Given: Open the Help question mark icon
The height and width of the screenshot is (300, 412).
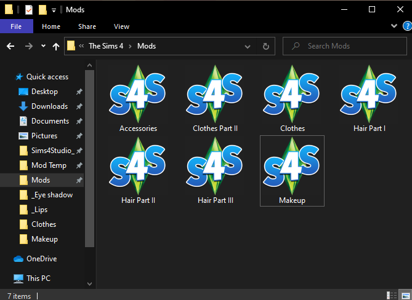Looking at the screenshot, I should 407,26.
